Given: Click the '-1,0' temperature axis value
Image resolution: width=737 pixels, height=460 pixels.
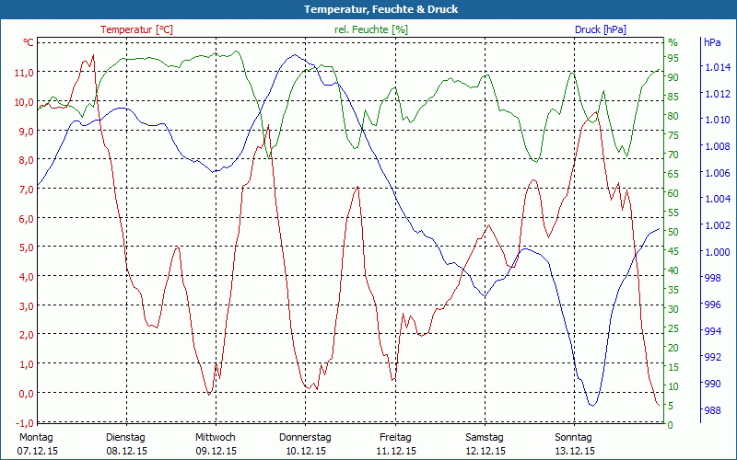Looking at the screenshot, I should click(25, 422).
